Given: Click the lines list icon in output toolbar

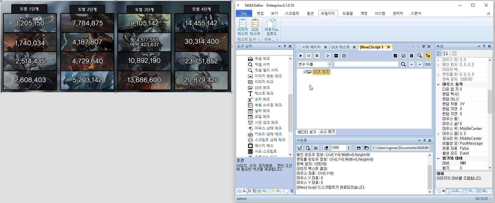Looking at the screenshot, I should click(316, 148).
